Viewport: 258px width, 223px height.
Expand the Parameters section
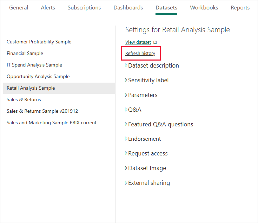126,95
